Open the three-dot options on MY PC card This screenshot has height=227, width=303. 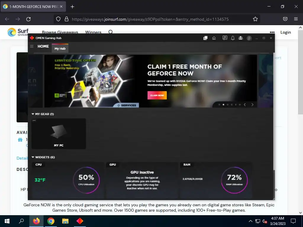click(34, 121)
